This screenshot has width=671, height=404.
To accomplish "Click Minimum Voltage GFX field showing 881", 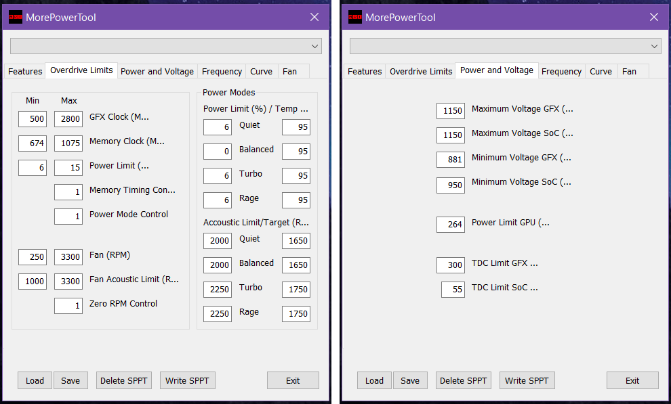I will 451,160.
